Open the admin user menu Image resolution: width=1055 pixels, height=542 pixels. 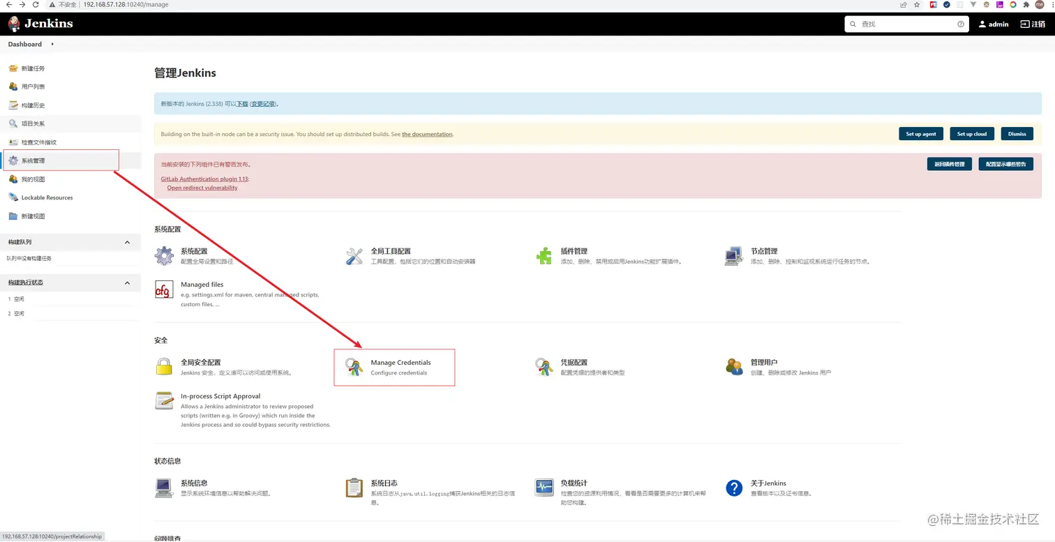(x=994, y=24)
